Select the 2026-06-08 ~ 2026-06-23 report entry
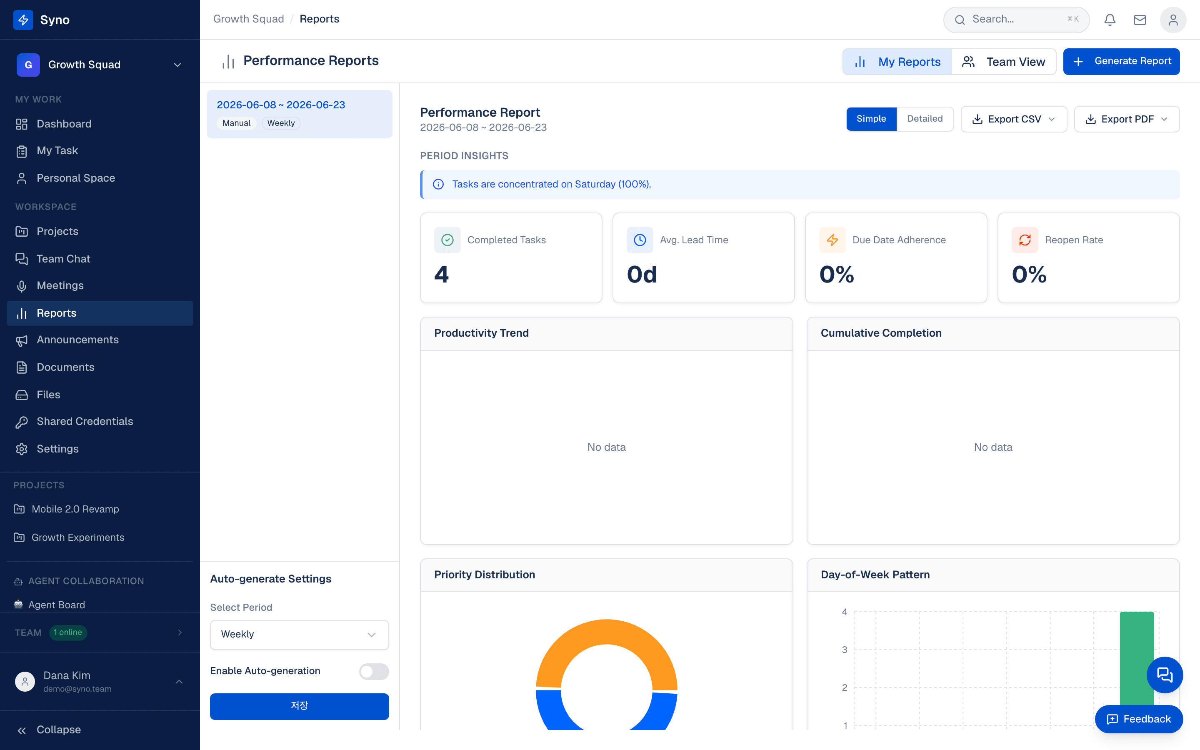Screen dimensions: 1200x750 coord(300,114)
